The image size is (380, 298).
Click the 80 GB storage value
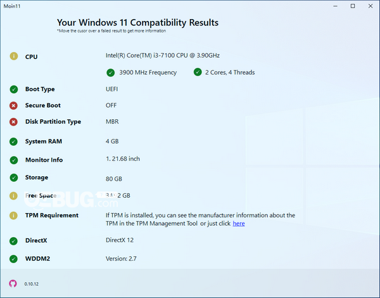[114, 179]
